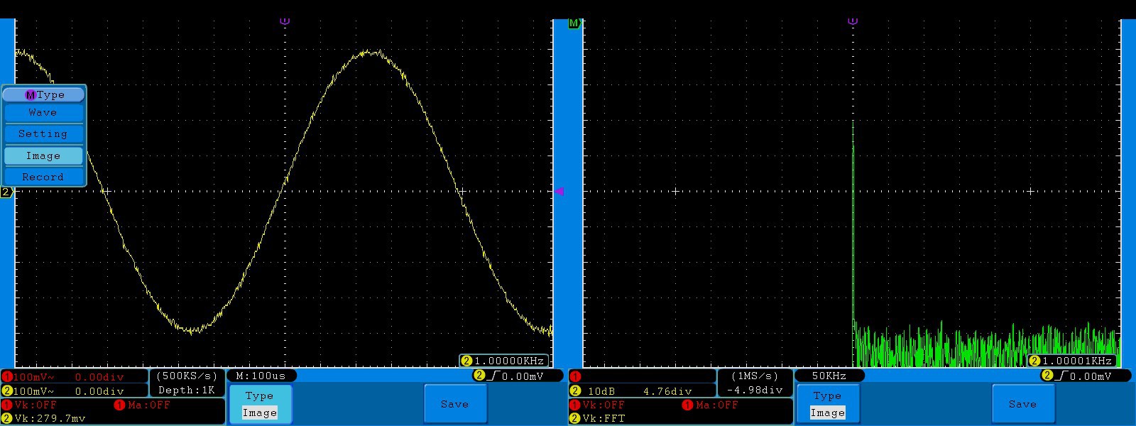
Task: Click the FFT screen channel 1 Vk:OFF readout
Action: tap(603, 405)
